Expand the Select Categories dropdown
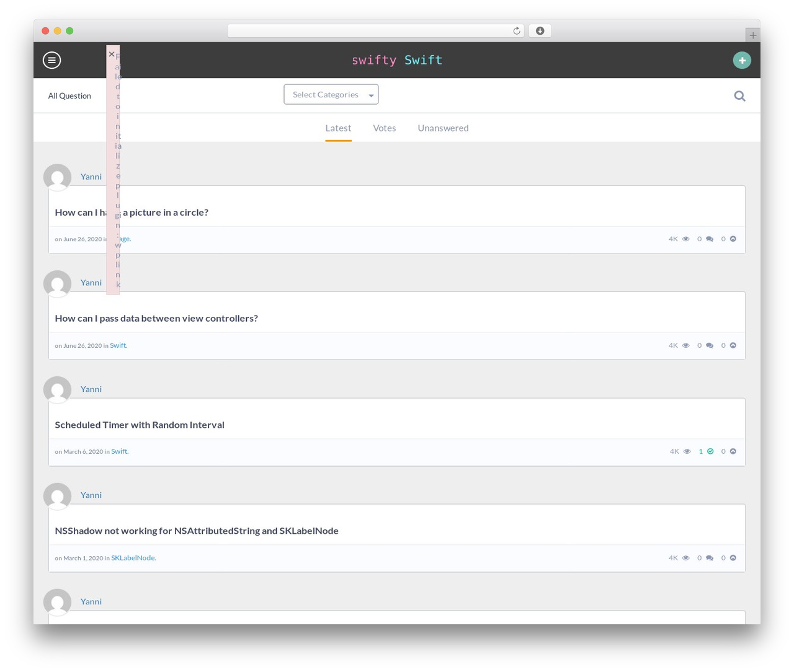 pyautogui.click(x=331, y=94)
